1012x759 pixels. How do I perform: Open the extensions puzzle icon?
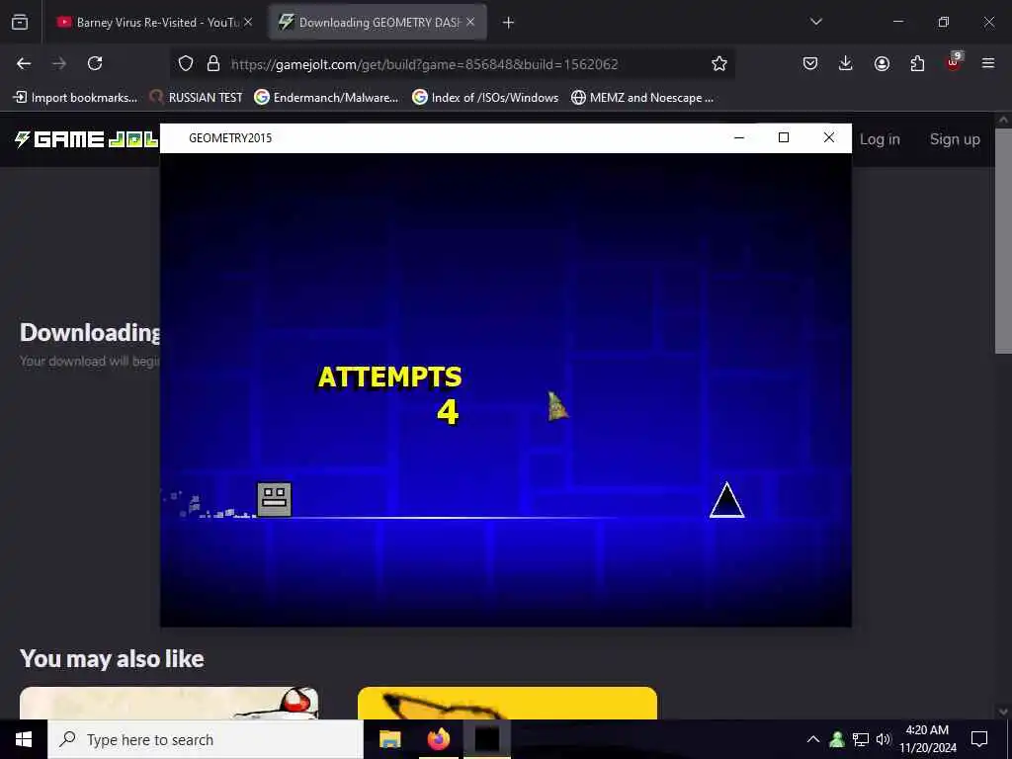917,63
